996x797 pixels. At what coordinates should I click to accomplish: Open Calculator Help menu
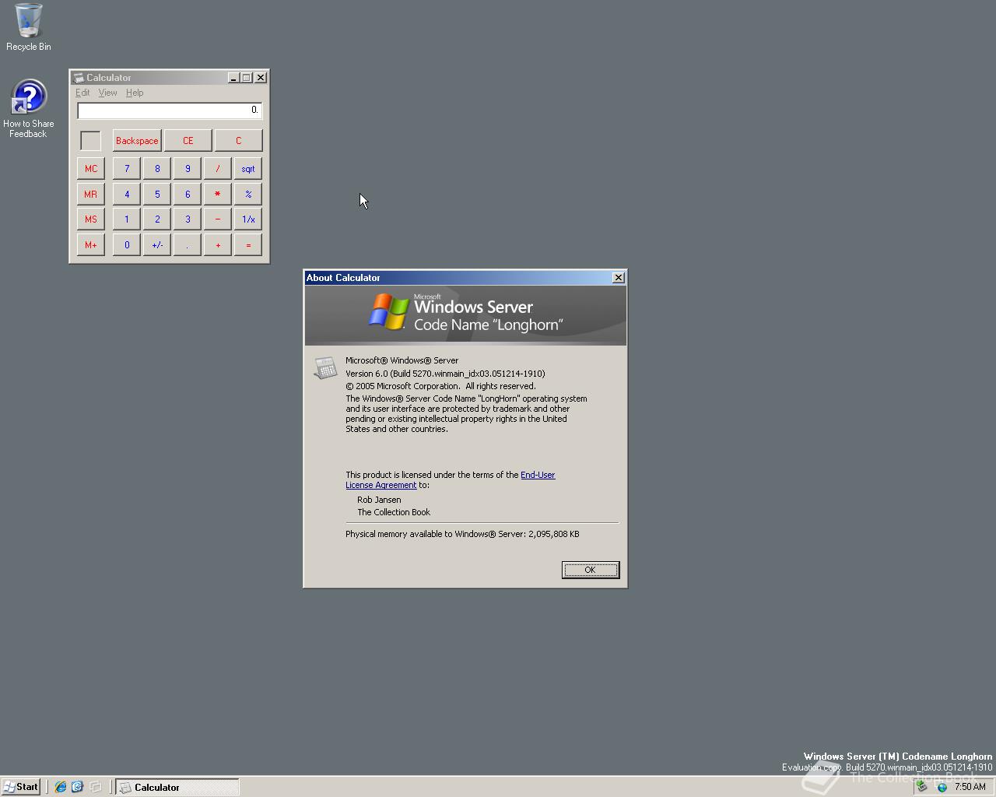[x=135, y=93]
